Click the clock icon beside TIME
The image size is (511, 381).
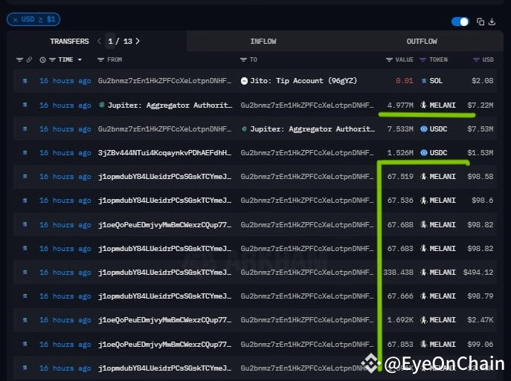[x=42, y=60]
